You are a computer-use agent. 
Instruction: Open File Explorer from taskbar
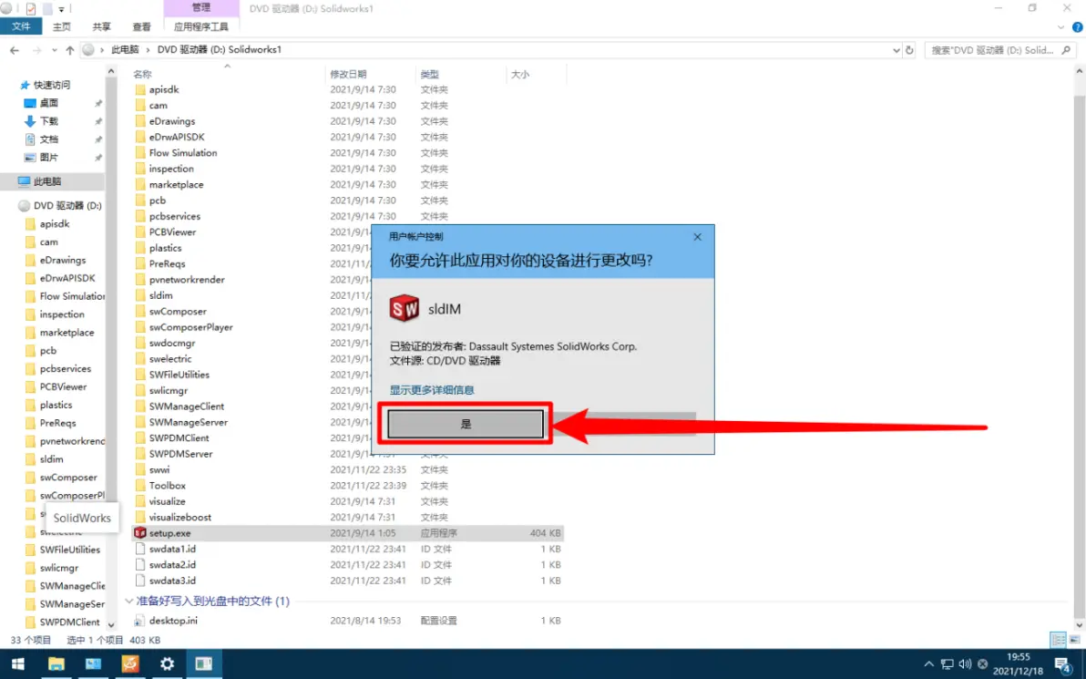coord(56,664)
